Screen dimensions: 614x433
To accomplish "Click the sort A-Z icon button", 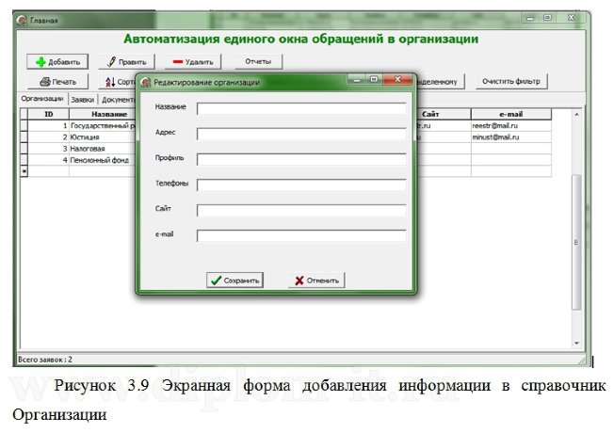I will tap(118, 82).
